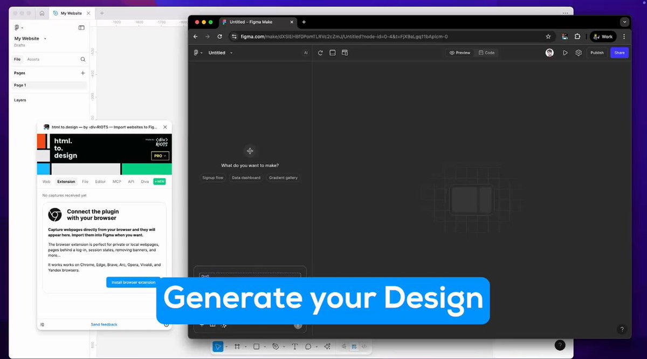Image resolution: width=647 pixels, height=359 pixels.
Task: Bookmark this page with star icon
Action: (548, 37)
